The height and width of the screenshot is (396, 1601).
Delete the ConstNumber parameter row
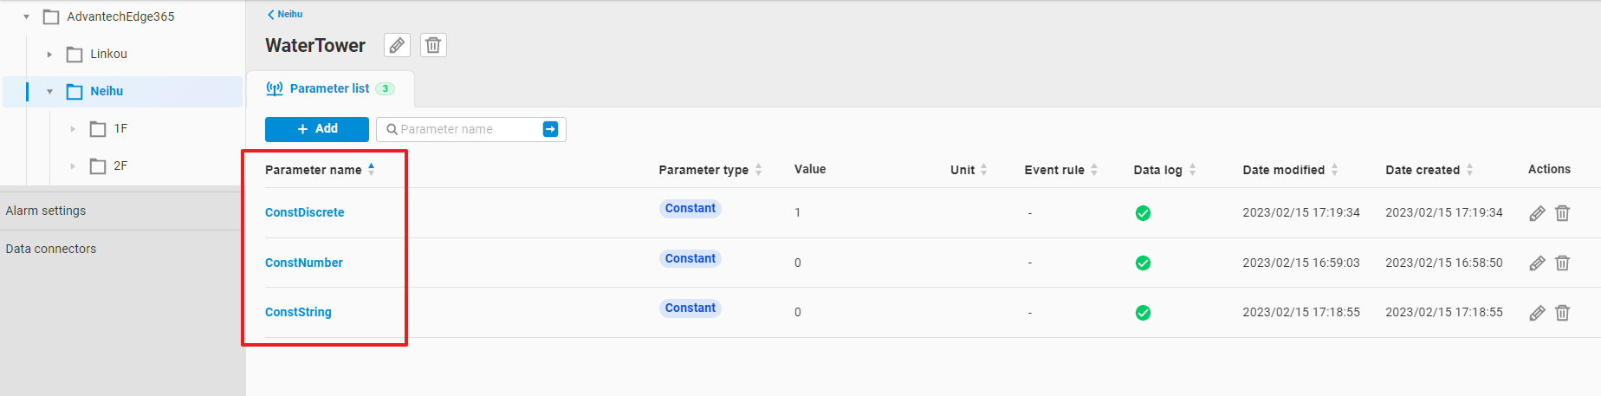click(x=1562, y=263)
